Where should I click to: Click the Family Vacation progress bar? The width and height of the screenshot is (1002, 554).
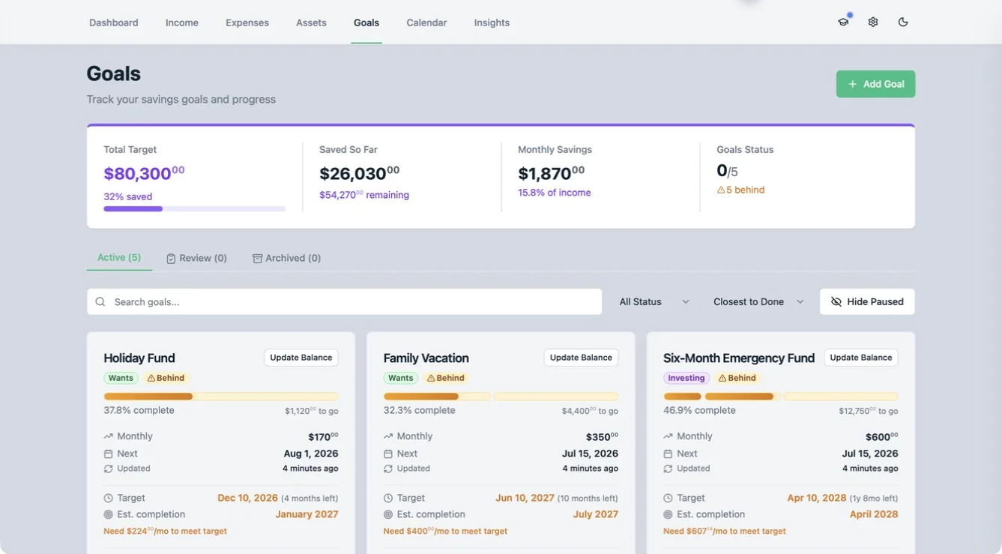tap(501, 397)
